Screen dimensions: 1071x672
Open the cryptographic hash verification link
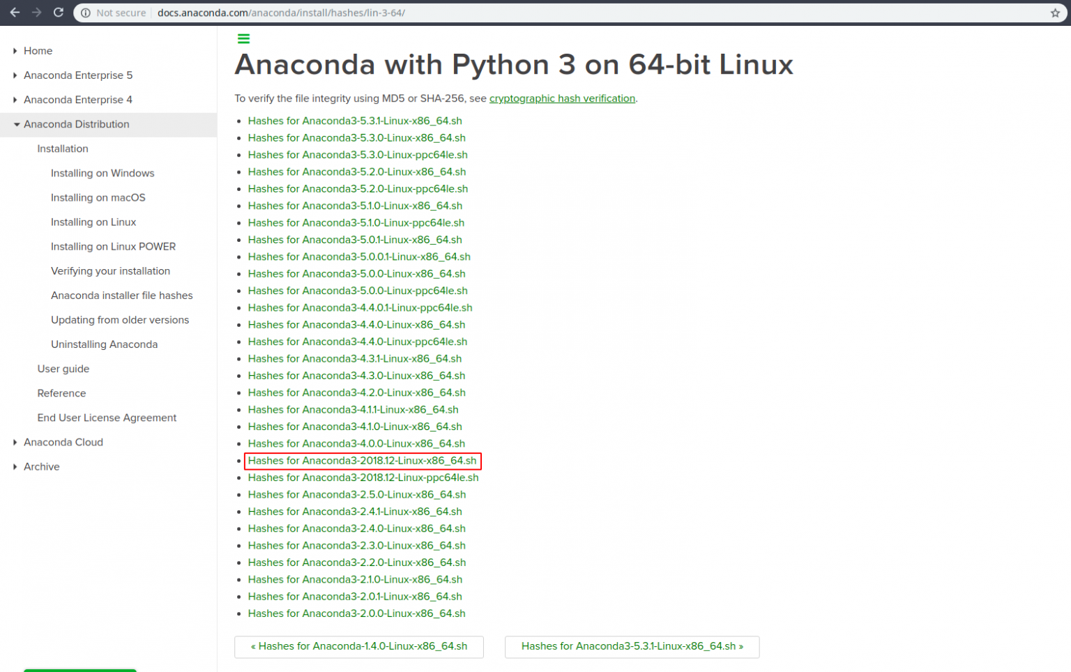point(562,98)
